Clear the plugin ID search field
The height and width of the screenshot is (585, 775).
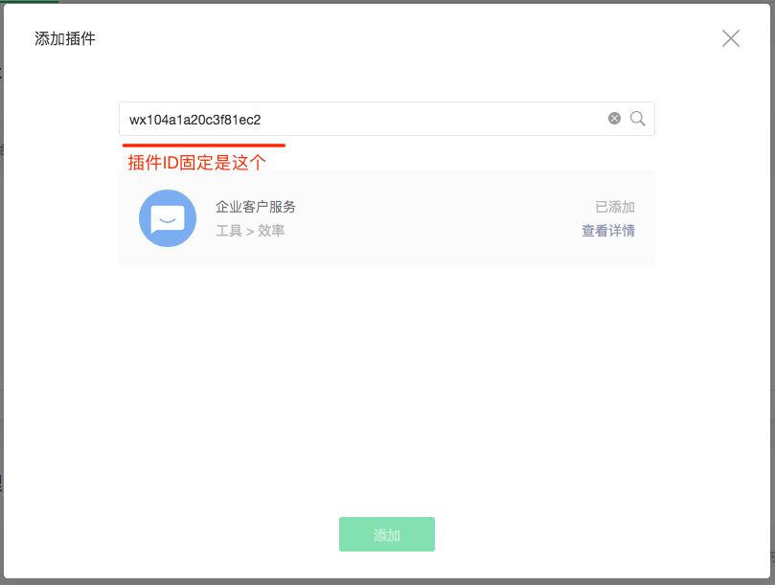pos(614,119)
